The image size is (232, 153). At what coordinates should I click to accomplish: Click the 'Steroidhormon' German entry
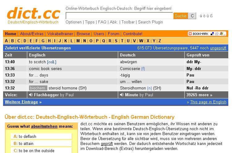pyautogui.click(x=133, y=88)
